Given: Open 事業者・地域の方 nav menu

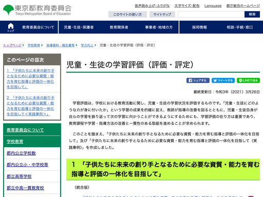Looking at the screenshot, I should point(159,27).
